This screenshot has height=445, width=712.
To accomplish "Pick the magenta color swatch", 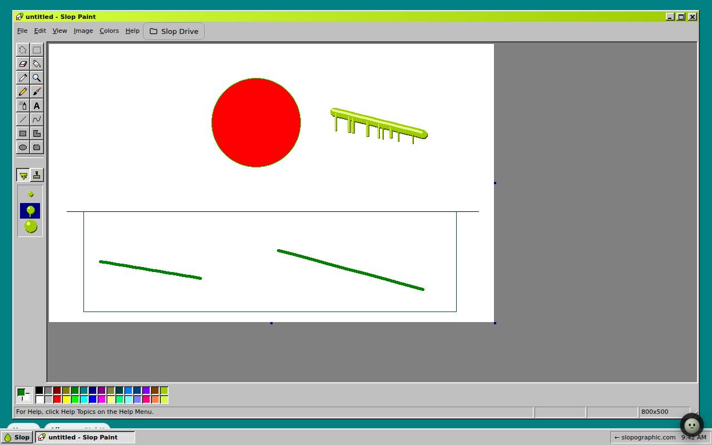I will (x=102, y=399).
